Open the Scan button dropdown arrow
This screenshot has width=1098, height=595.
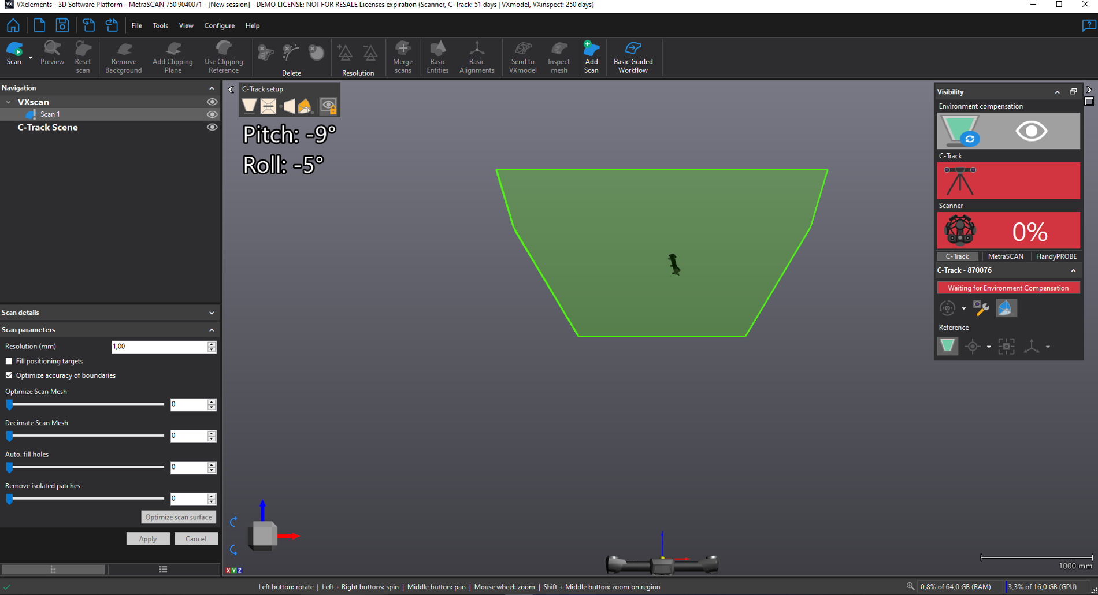pos(31,58)
